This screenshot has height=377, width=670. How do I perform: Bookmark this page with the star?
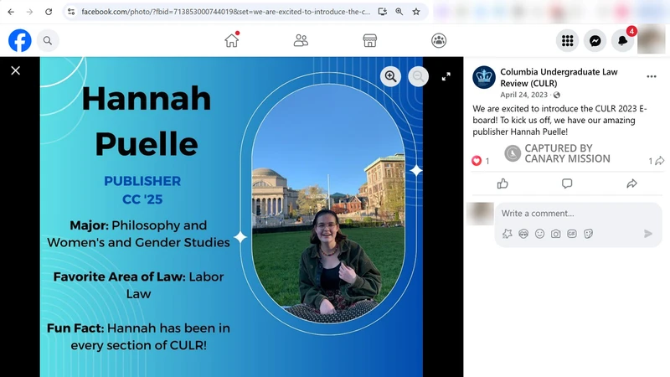point(416,12)
